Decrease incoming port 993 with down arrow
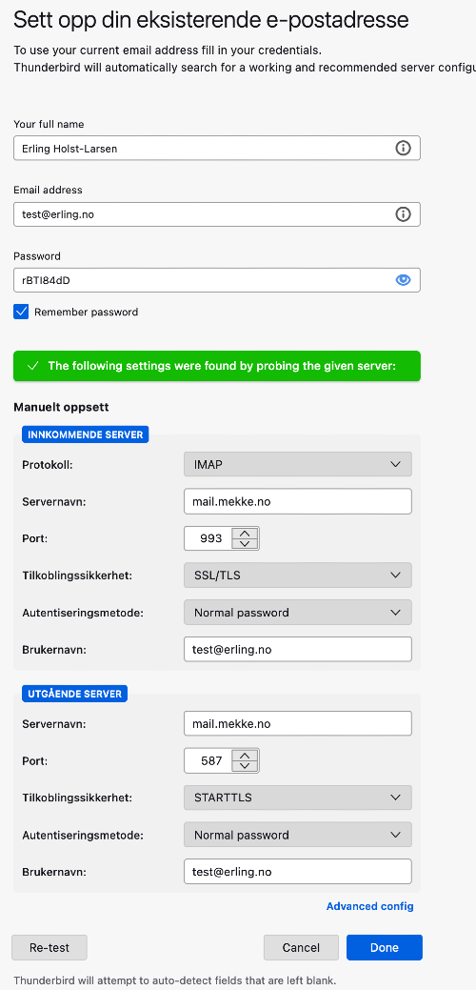This screenshot has width=476, height=990. click(246, 544)
